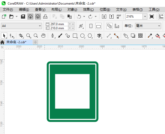Select the Transparency checkerboard tool
Viewport: 165px width, 134px height.
pos(140,36)
